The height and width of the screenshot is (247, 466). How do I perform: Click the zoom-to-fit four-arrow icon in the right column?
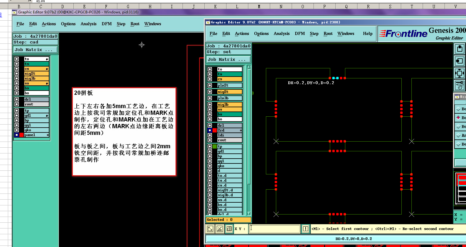[x=460, y=73]
